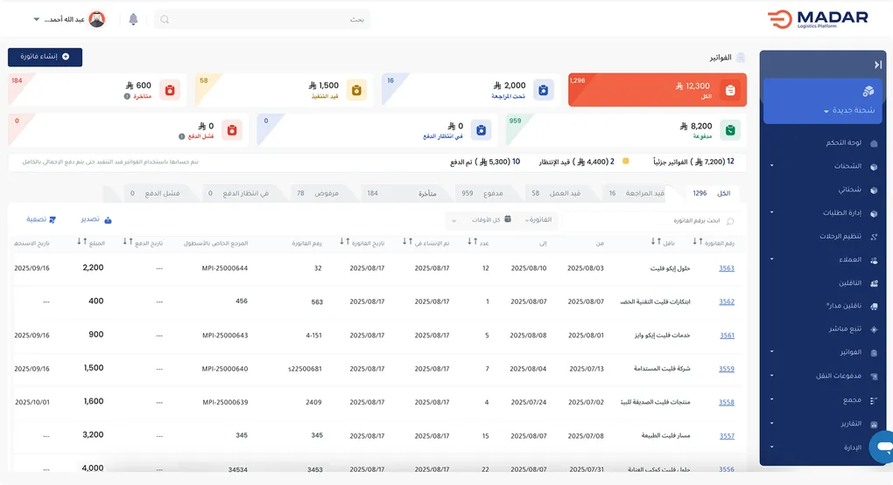Screen dimensions: 893x485
Task: Click the إنشاء فاتورة button
Action: [46, 57]
